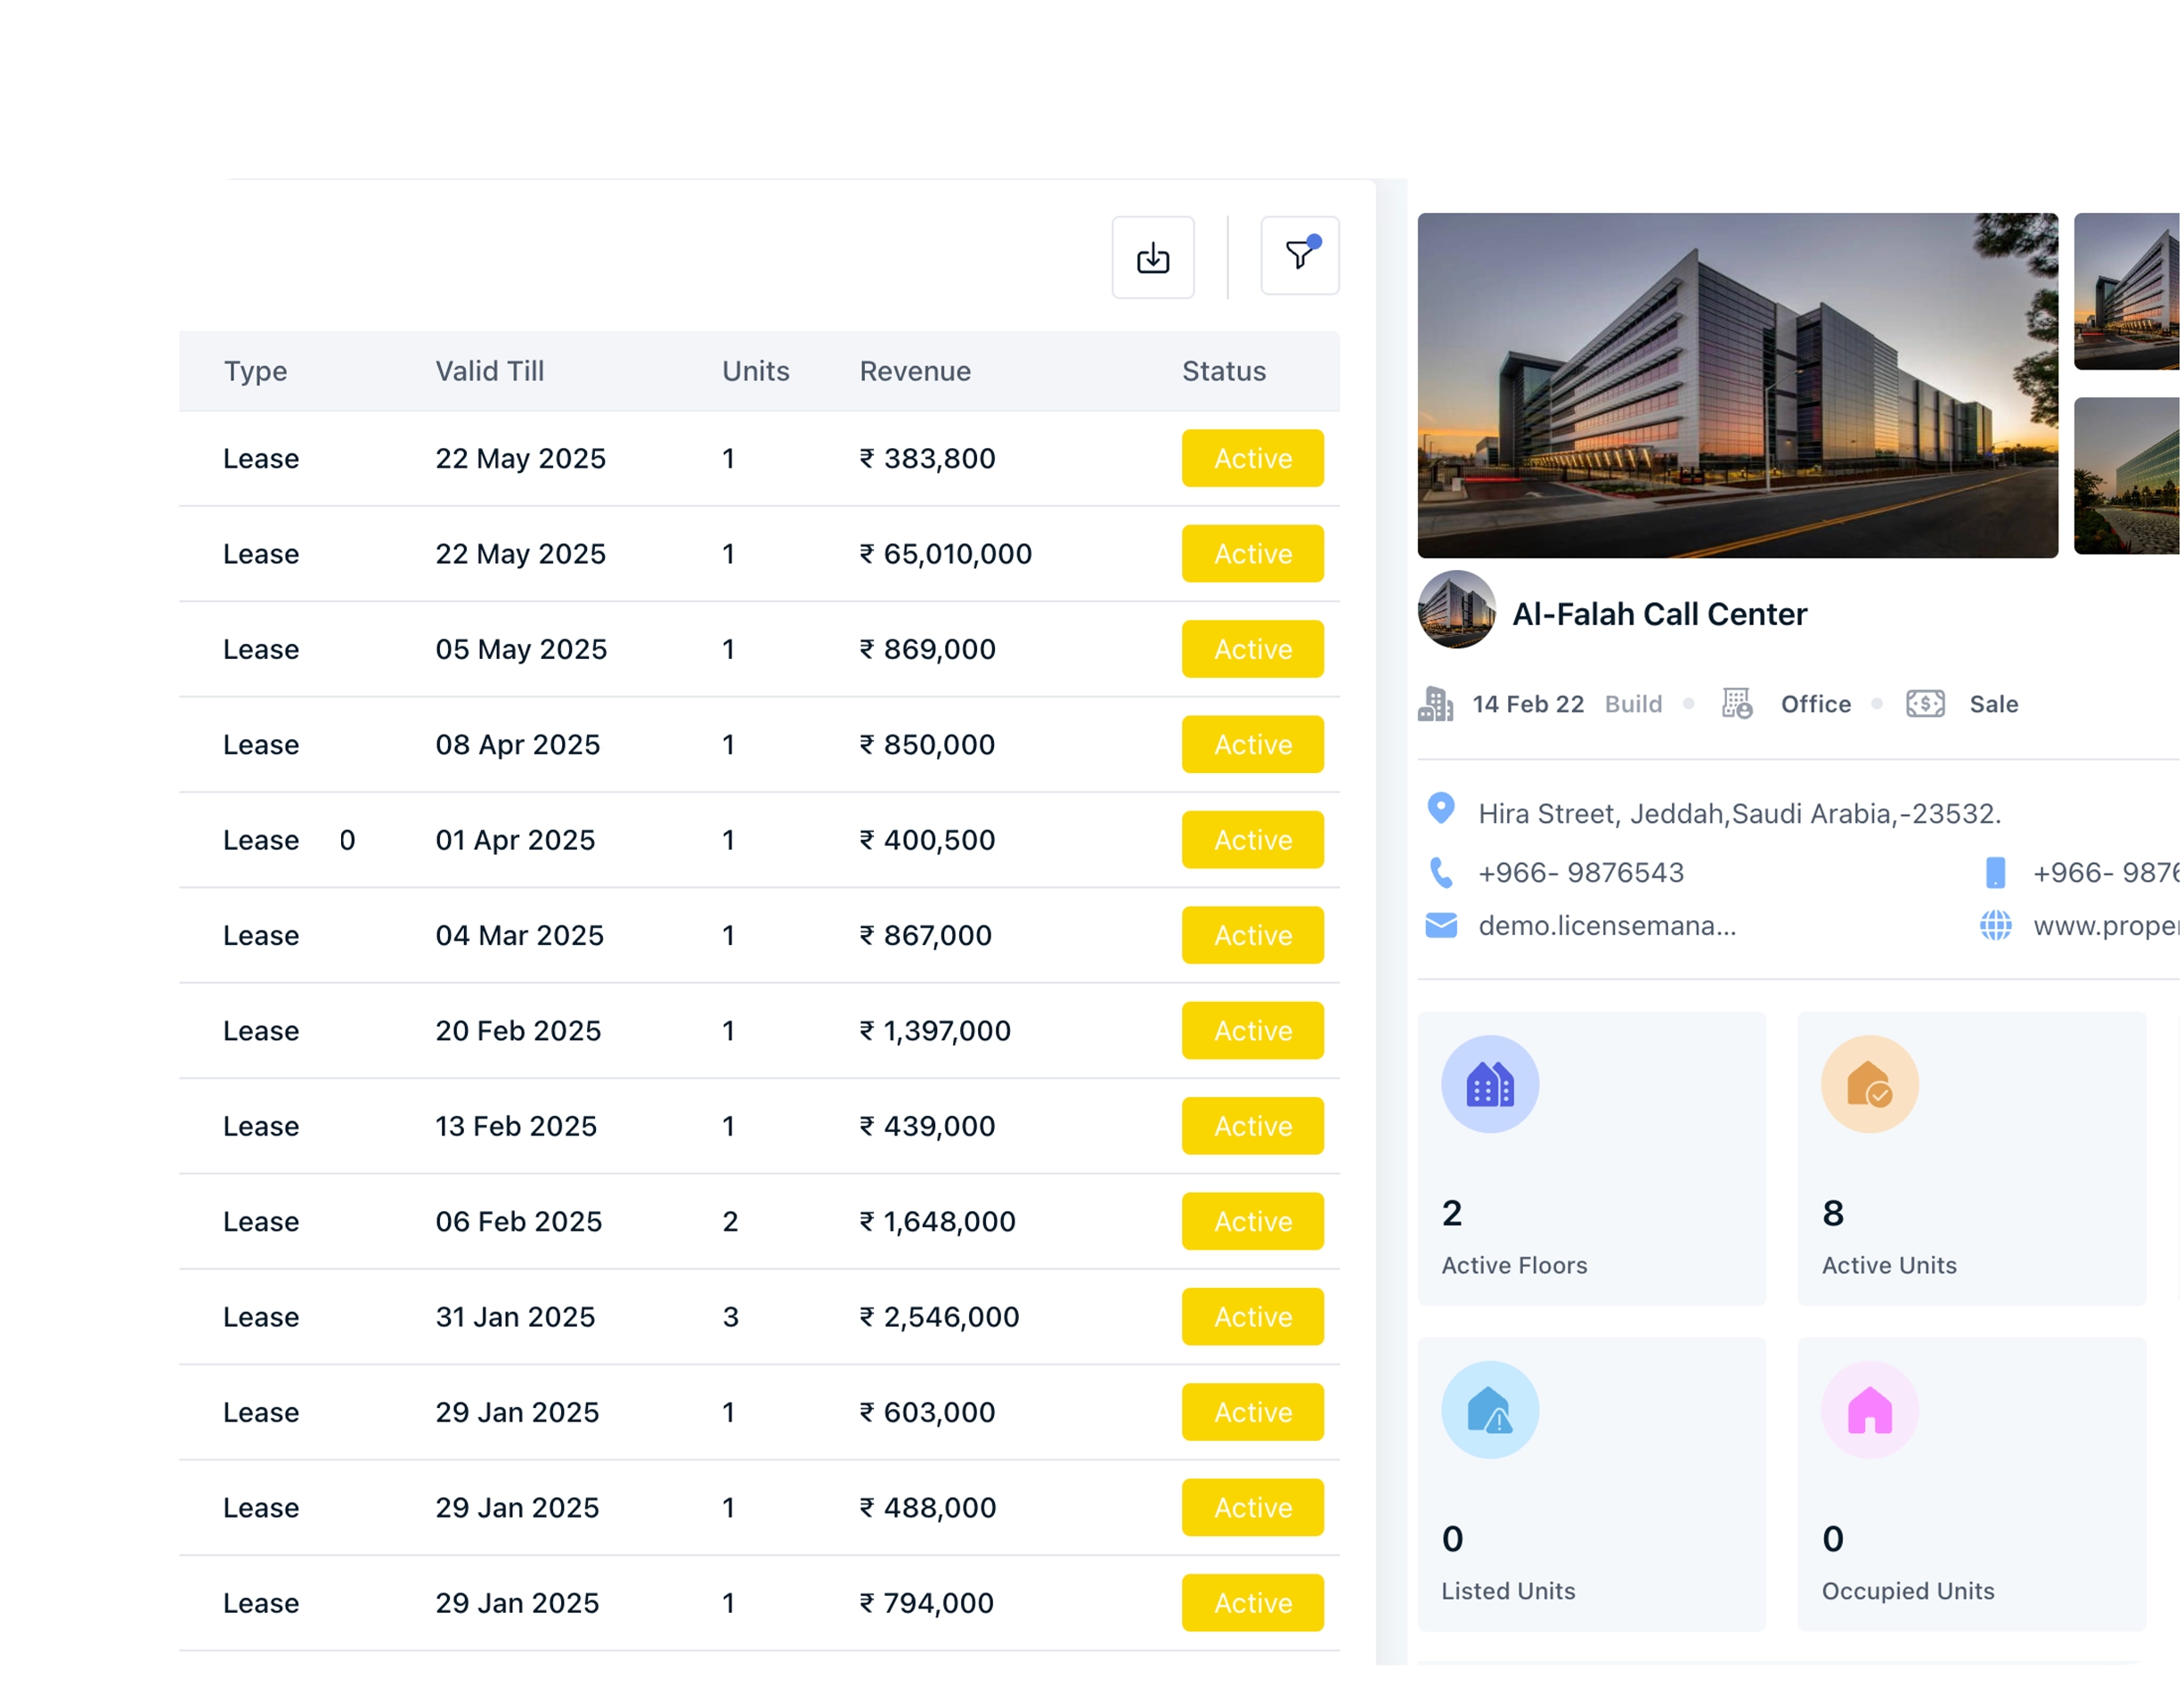This screenshot has height=1685, width=2184.
Task: Sort the Revenue column header
Action: tap(915, 371)
